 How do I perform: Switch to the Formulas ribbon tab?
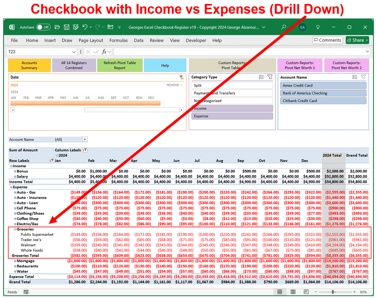(x=118, y=40)
